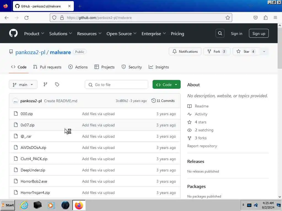View tags icon next to branches
Screen dimensions: 282x211
click(x=57, y=85)
